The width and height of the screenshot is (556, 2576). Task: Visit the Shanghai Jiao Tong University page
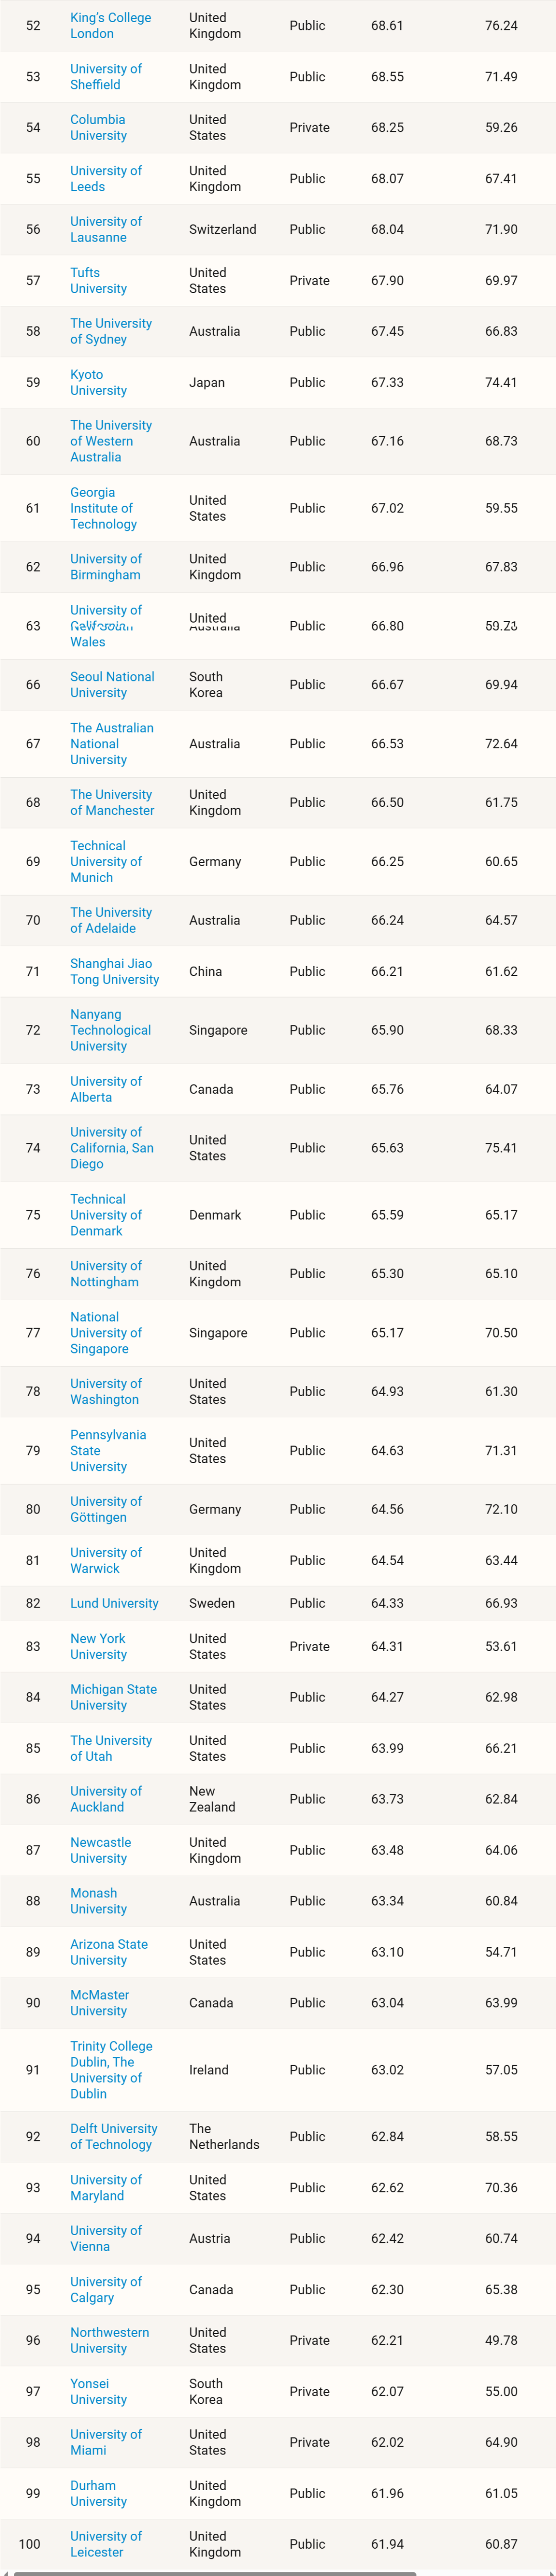(112, 971)
